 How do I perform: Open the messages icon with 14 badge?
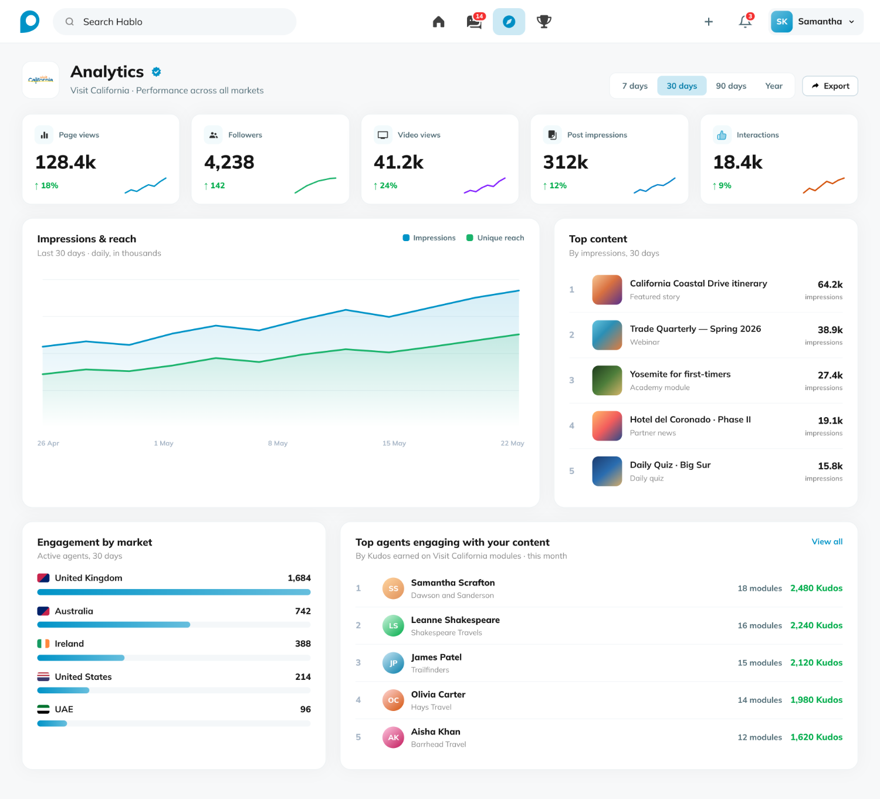click(474, 22)
